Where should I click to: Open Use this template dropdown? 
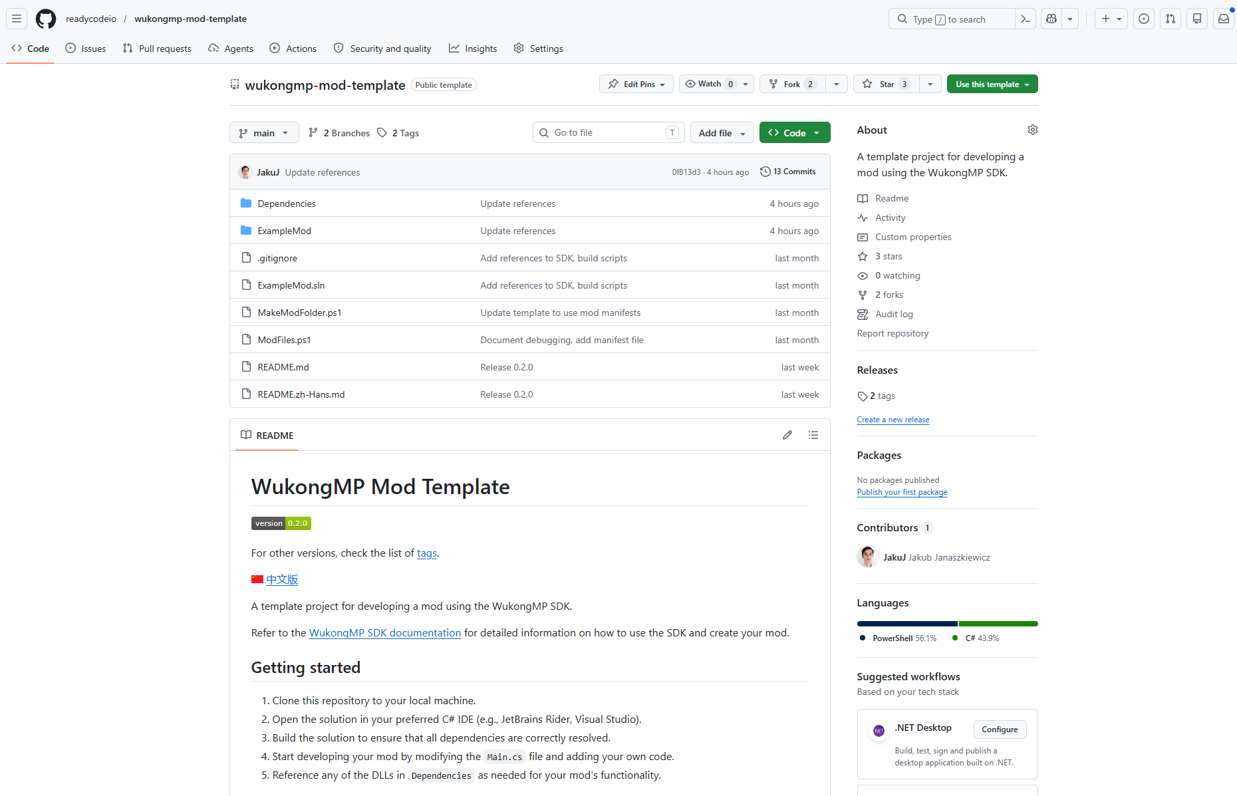[992, 84]
